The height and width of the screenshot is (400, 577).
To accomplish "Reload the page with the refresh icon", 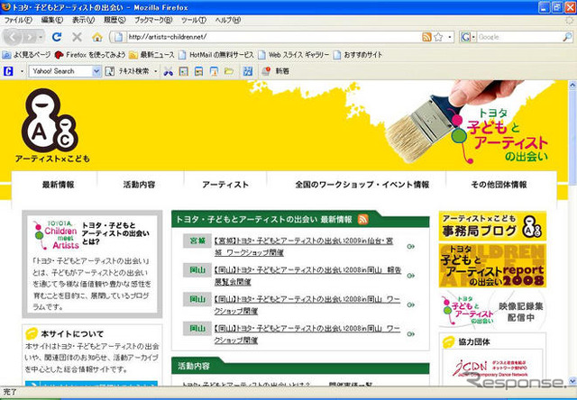I will (x=57, y=37).
